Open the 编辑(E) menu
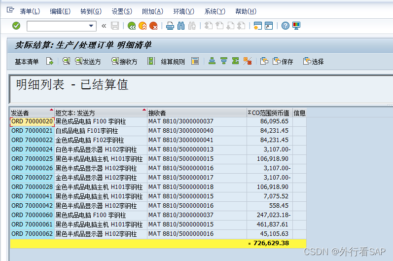The width and height of the screenshot is (393, 261). coord(60,11)
